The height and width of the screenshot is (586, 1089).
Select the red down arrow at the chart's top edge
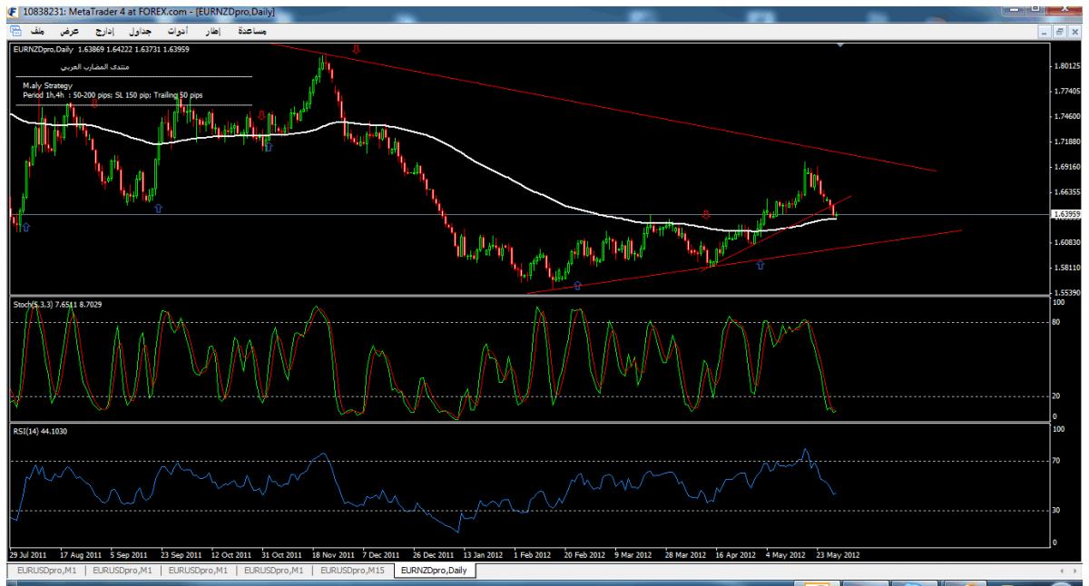(x=357, y=48)
